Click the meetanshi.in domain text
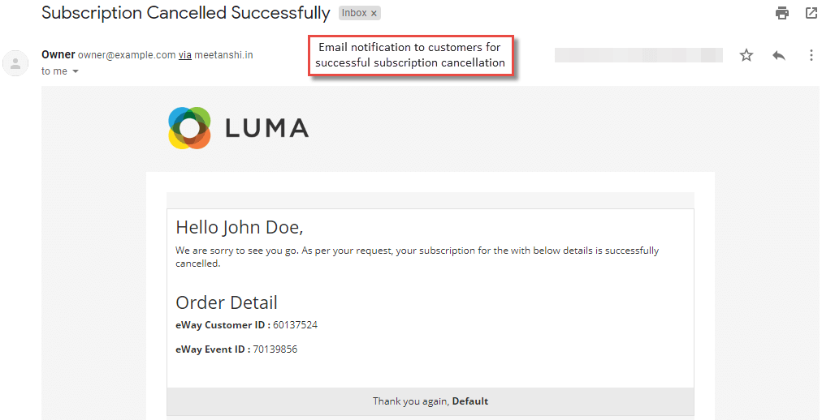The height and width of the screenshot is (420, 822). (224, 55)
